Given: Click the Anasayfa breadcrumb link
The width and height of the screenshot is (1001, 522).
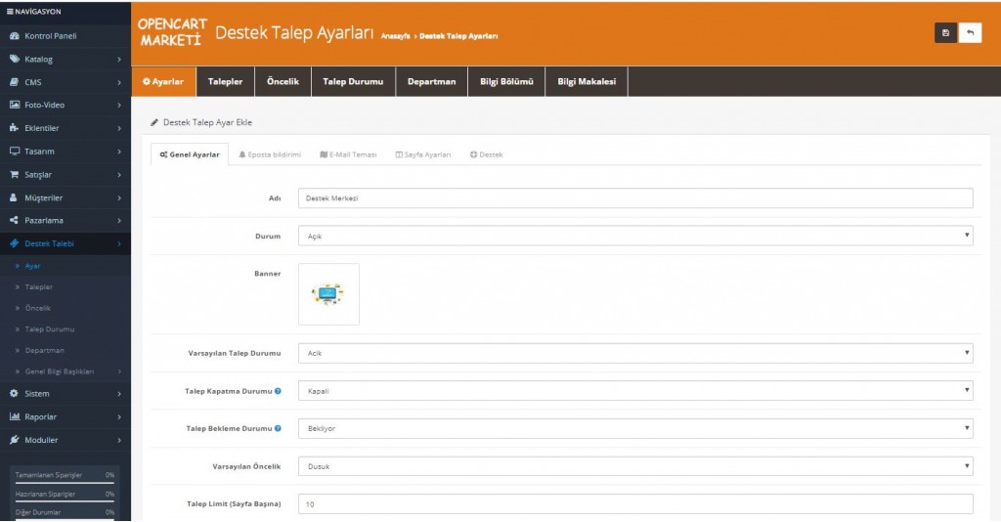Looking at the screenshot, I should pyautogui.click(x=397, y=37).
